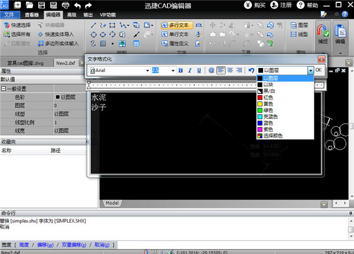Set center text alignment
Screen dimensions: 354x254
[x=230, y=70]
